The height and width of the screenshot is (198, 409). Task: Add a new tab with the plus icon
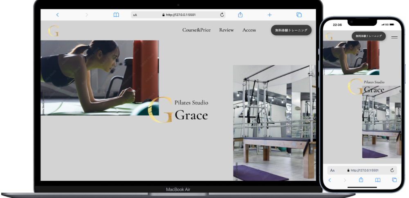click(x=270, y=15)
